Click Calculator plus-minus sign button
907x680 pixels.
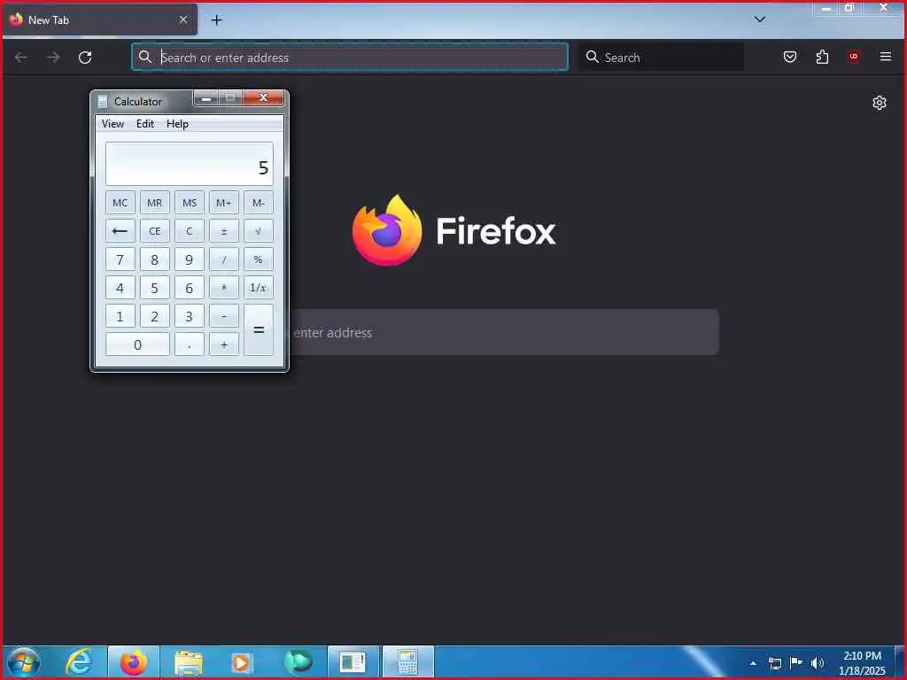[x=224, y=231]
